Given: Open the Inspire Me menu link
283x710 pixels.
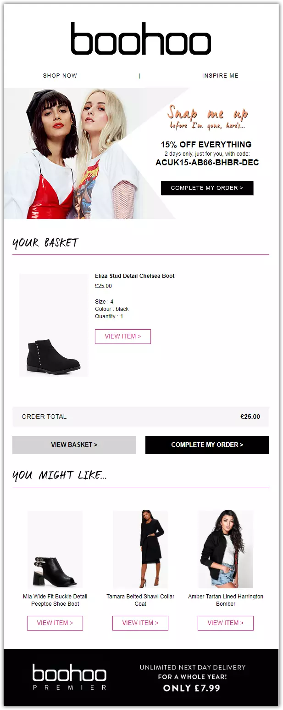Looking at the screenshot, I should [x=220, y=76].
